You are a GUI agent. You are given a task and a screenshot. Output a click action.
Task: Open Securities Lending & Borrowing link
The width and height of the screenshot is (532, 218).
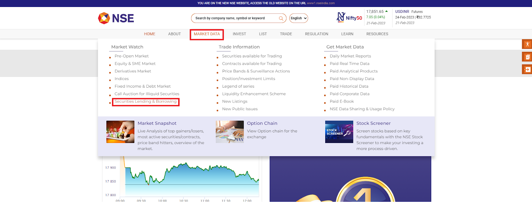(146, 102)
